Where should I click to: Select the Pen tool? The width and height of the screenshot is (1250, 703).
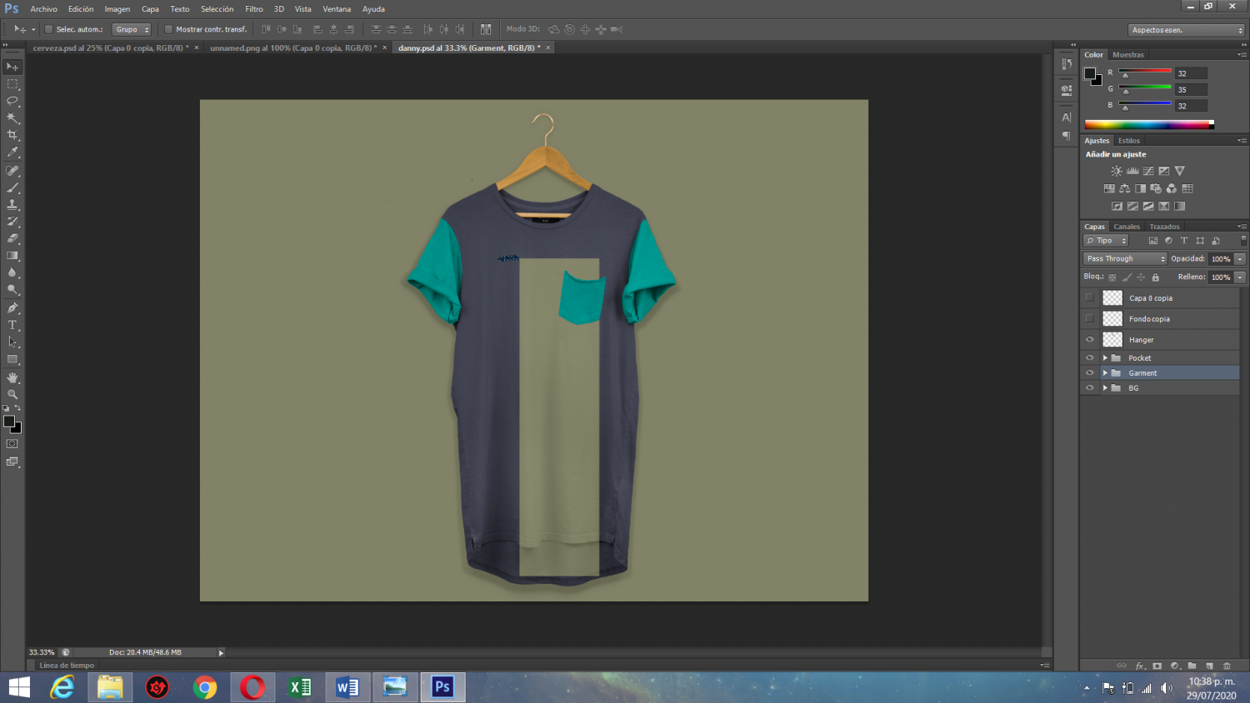[12, 308]
